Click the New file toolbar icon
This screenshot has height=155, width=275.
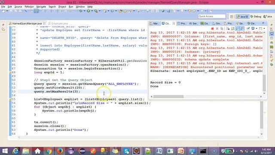pos(3,11)
